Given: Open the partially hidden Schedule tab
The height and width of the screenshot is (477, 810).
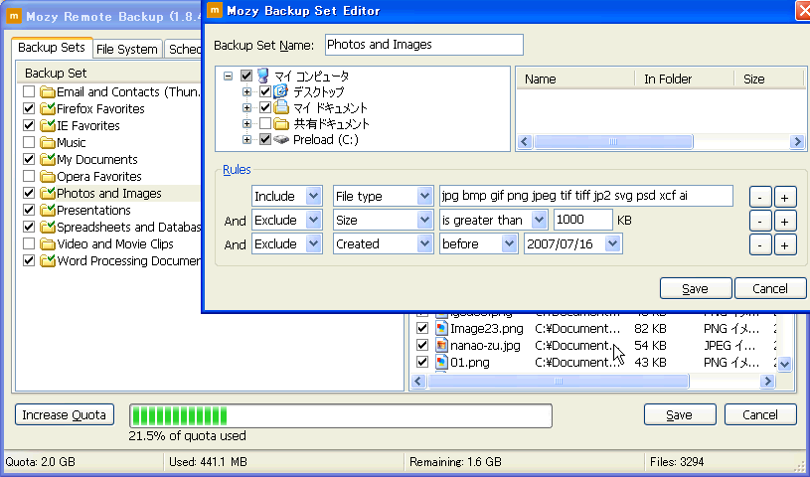Looking at the screenshot, I should [x=184, y=49].
